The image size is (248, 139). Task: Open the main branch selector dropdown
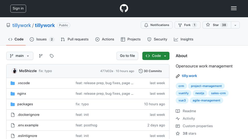(20, 56)
